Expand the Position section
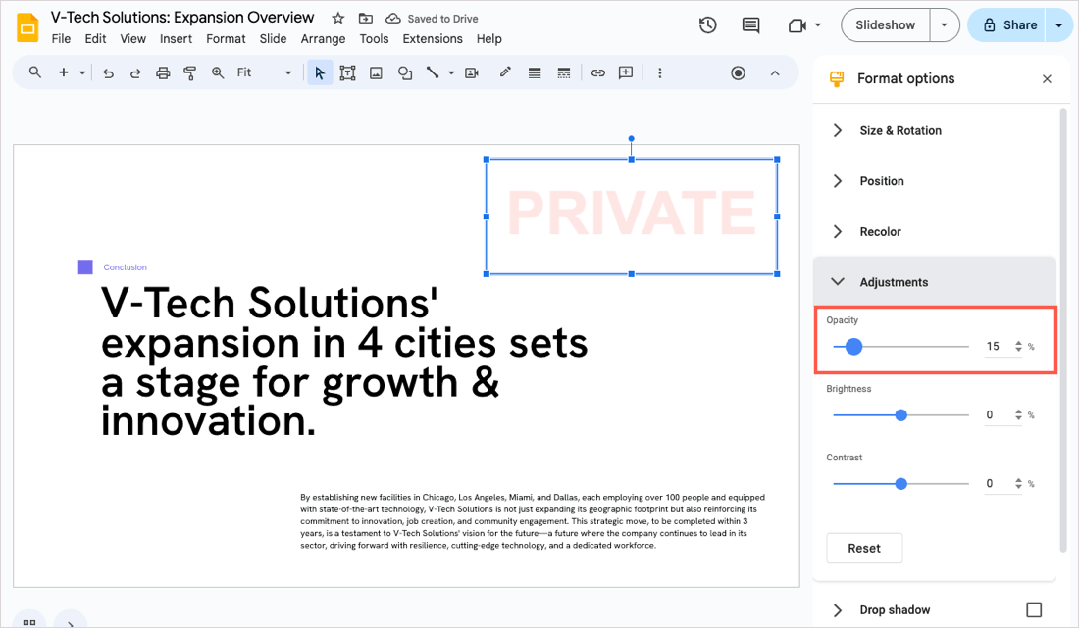The width and height of the screenshot is (1079, 628). tap(935, 181)
